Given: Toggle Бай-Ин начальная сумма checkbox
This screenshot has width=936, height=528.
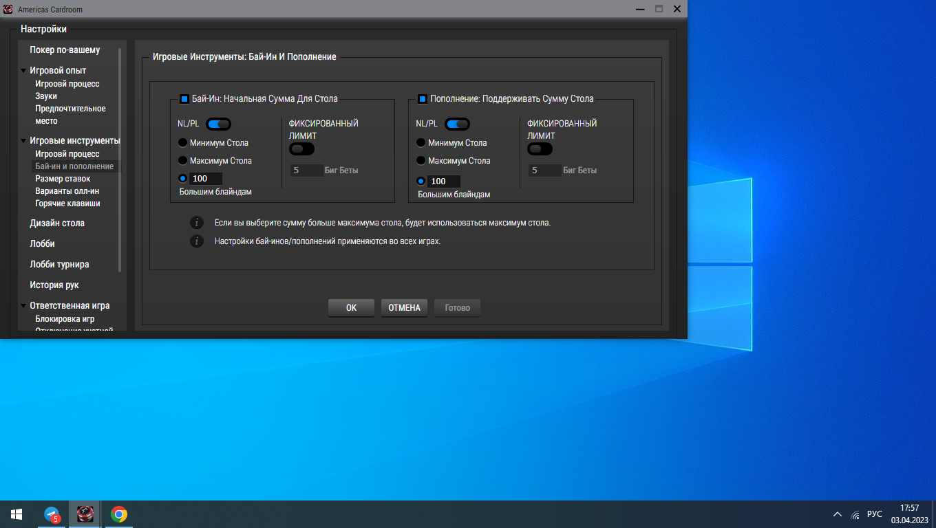Looking at the screenshot, I should tap(184, 98).
